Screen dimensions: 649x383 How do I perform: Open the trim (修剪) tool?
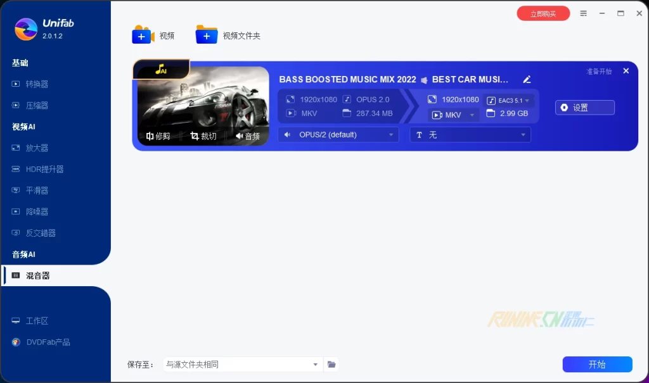click(x=158, y=136)
